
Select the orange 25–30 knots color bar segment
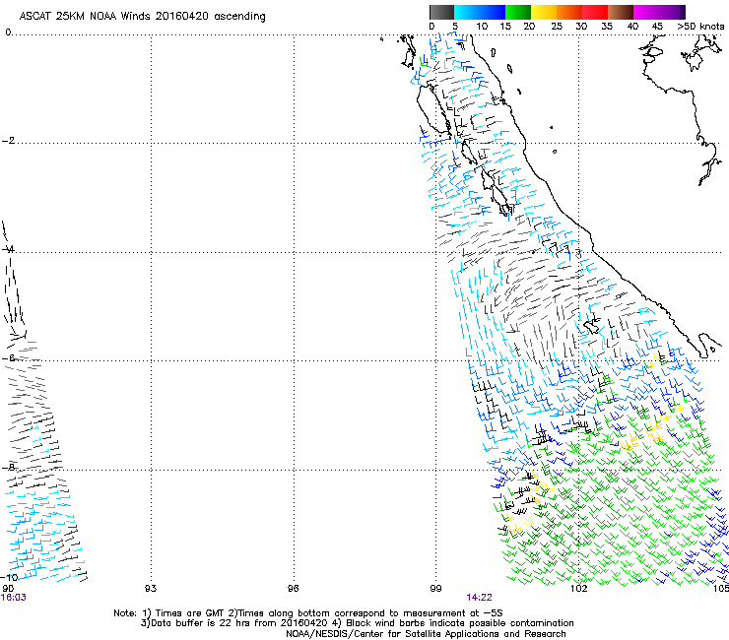coord(569,12)
